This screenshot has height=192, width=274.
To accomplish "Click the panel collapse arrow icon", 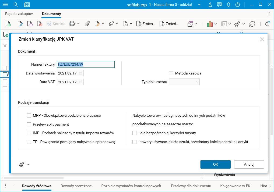I will (x=224, y=24).
